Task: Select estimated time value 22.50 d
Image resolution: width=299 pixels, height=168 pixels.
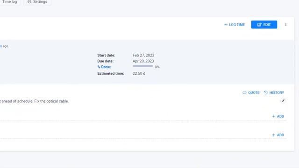Action: point(139,73)
